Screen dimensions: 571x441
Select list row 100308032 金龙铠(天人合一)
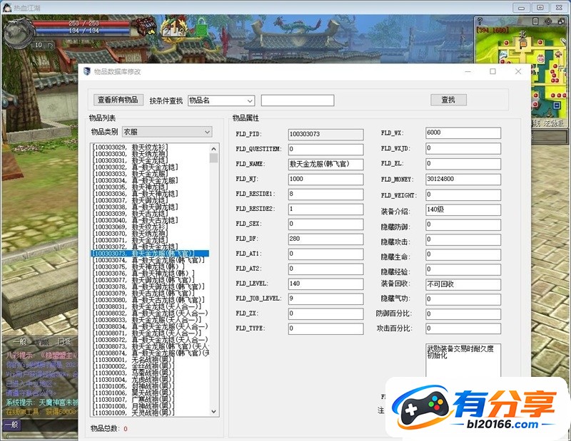click(x=150, y=313)
